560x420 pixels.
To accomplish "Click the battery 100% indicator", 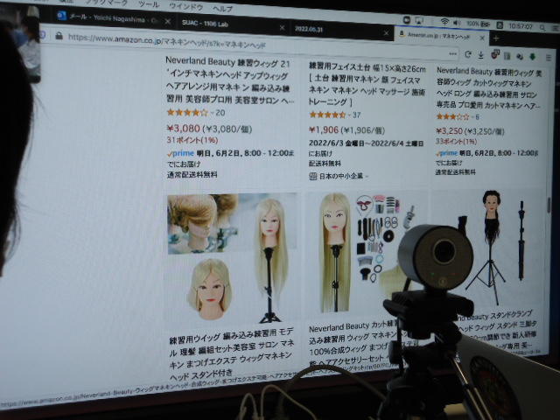I will coord(479,24).
